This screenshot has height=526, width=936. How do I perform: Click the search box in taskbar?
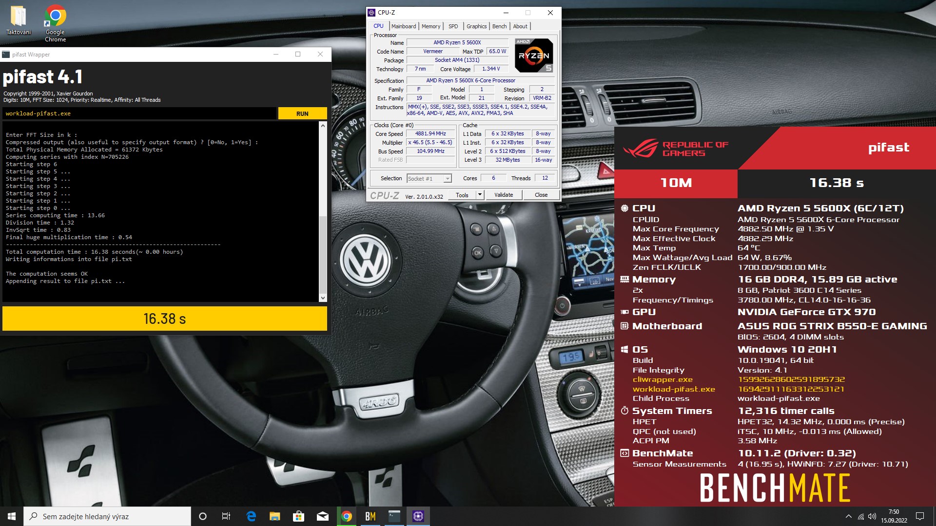pyautogui.click(x=107, y=516)
